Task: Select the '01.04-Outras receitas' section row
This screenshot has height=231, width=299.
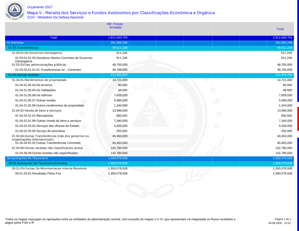Action: [149, 75]
